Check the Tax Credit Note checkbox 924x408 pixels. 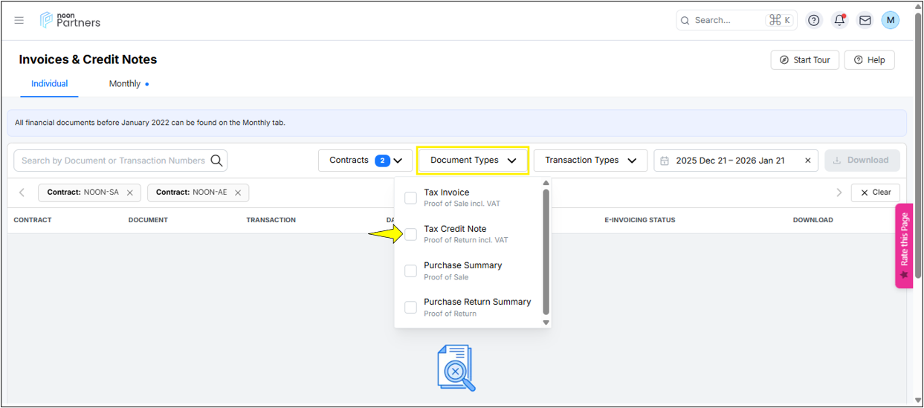[x=410, y=234]
